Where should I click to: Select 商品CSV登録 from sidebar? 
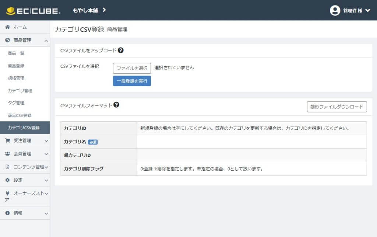[20, 115]
